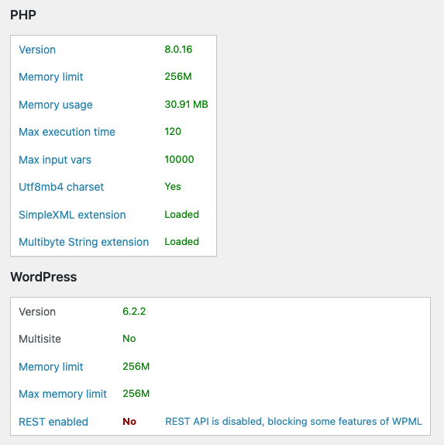Image resolution: width=444 pixels, height=445 pixels.
Task: Click the PHP section heading
Action: (x=23, y=15)
